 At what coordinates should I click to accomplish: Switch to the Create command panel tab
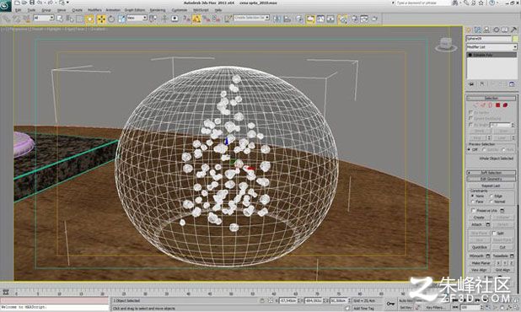[x=469, y=30]
